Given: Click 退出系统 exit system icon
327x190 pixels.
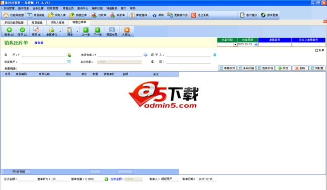Looking at the screenshot, I should [x=194, y=15].
